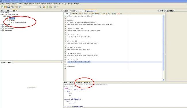187x108 pixels.
Task: Click the Source view button
Action: coord(67,14)
